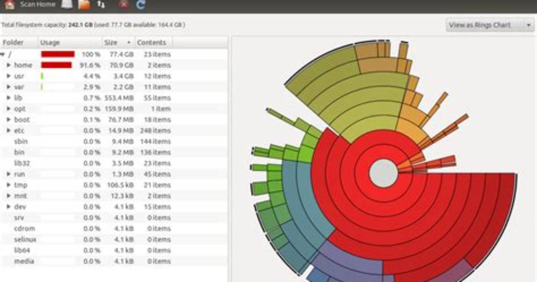Click the 91.6 % usage bar for home
This screenshot has width=537, height=282.
tap(57, 65)
